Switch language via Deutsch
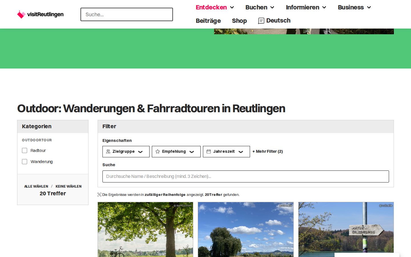This screenshot has width=411, height=257. [x=278, y=21]
